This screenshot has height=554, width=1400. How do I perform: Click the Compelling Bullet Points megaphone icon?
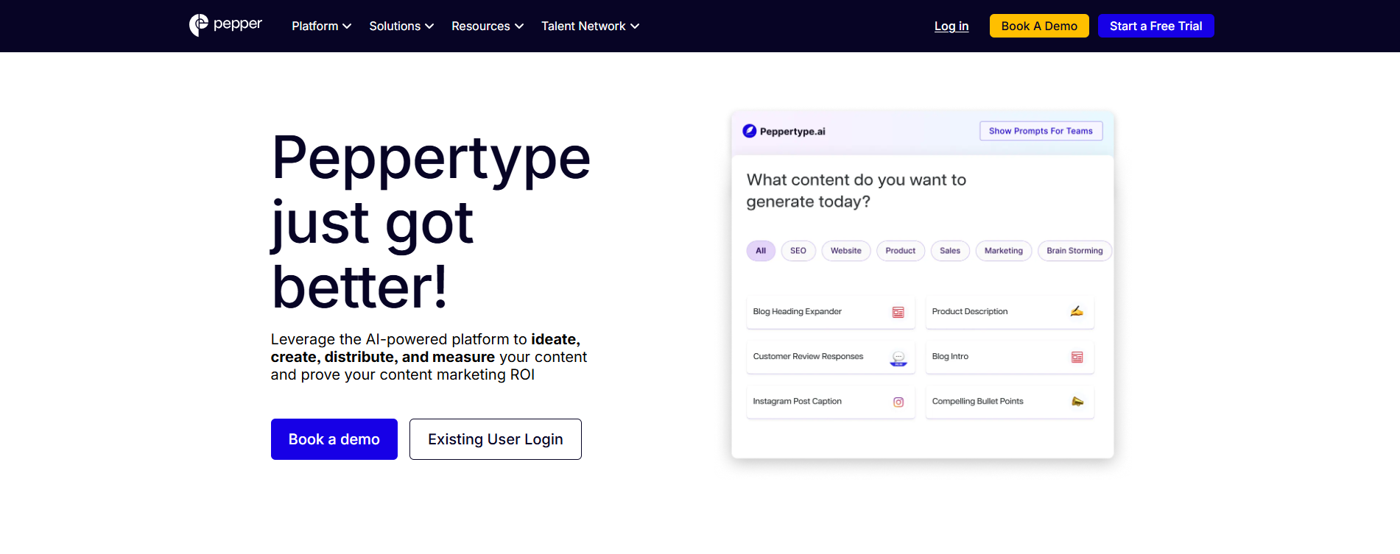pyautogui.click(x=1077, y=402)
